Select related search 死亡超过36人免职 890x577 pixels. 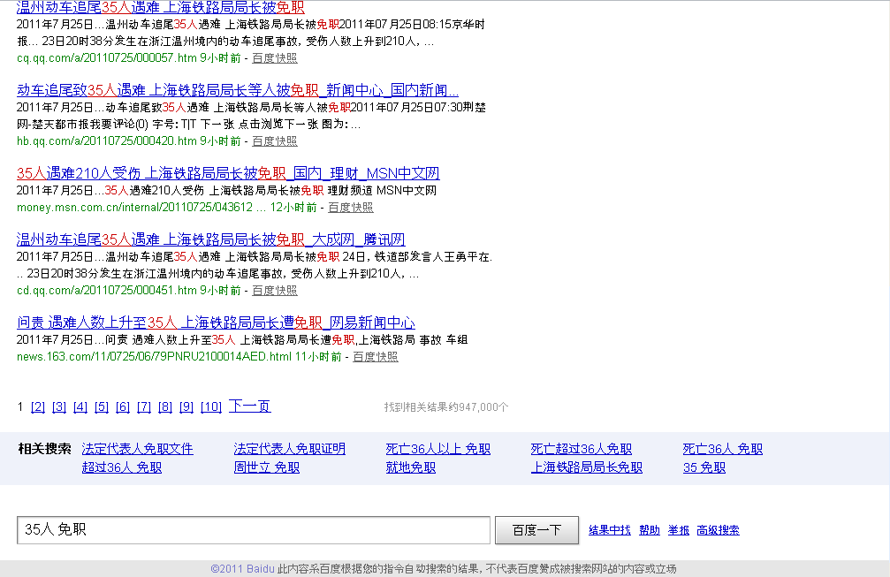(582, 449)
